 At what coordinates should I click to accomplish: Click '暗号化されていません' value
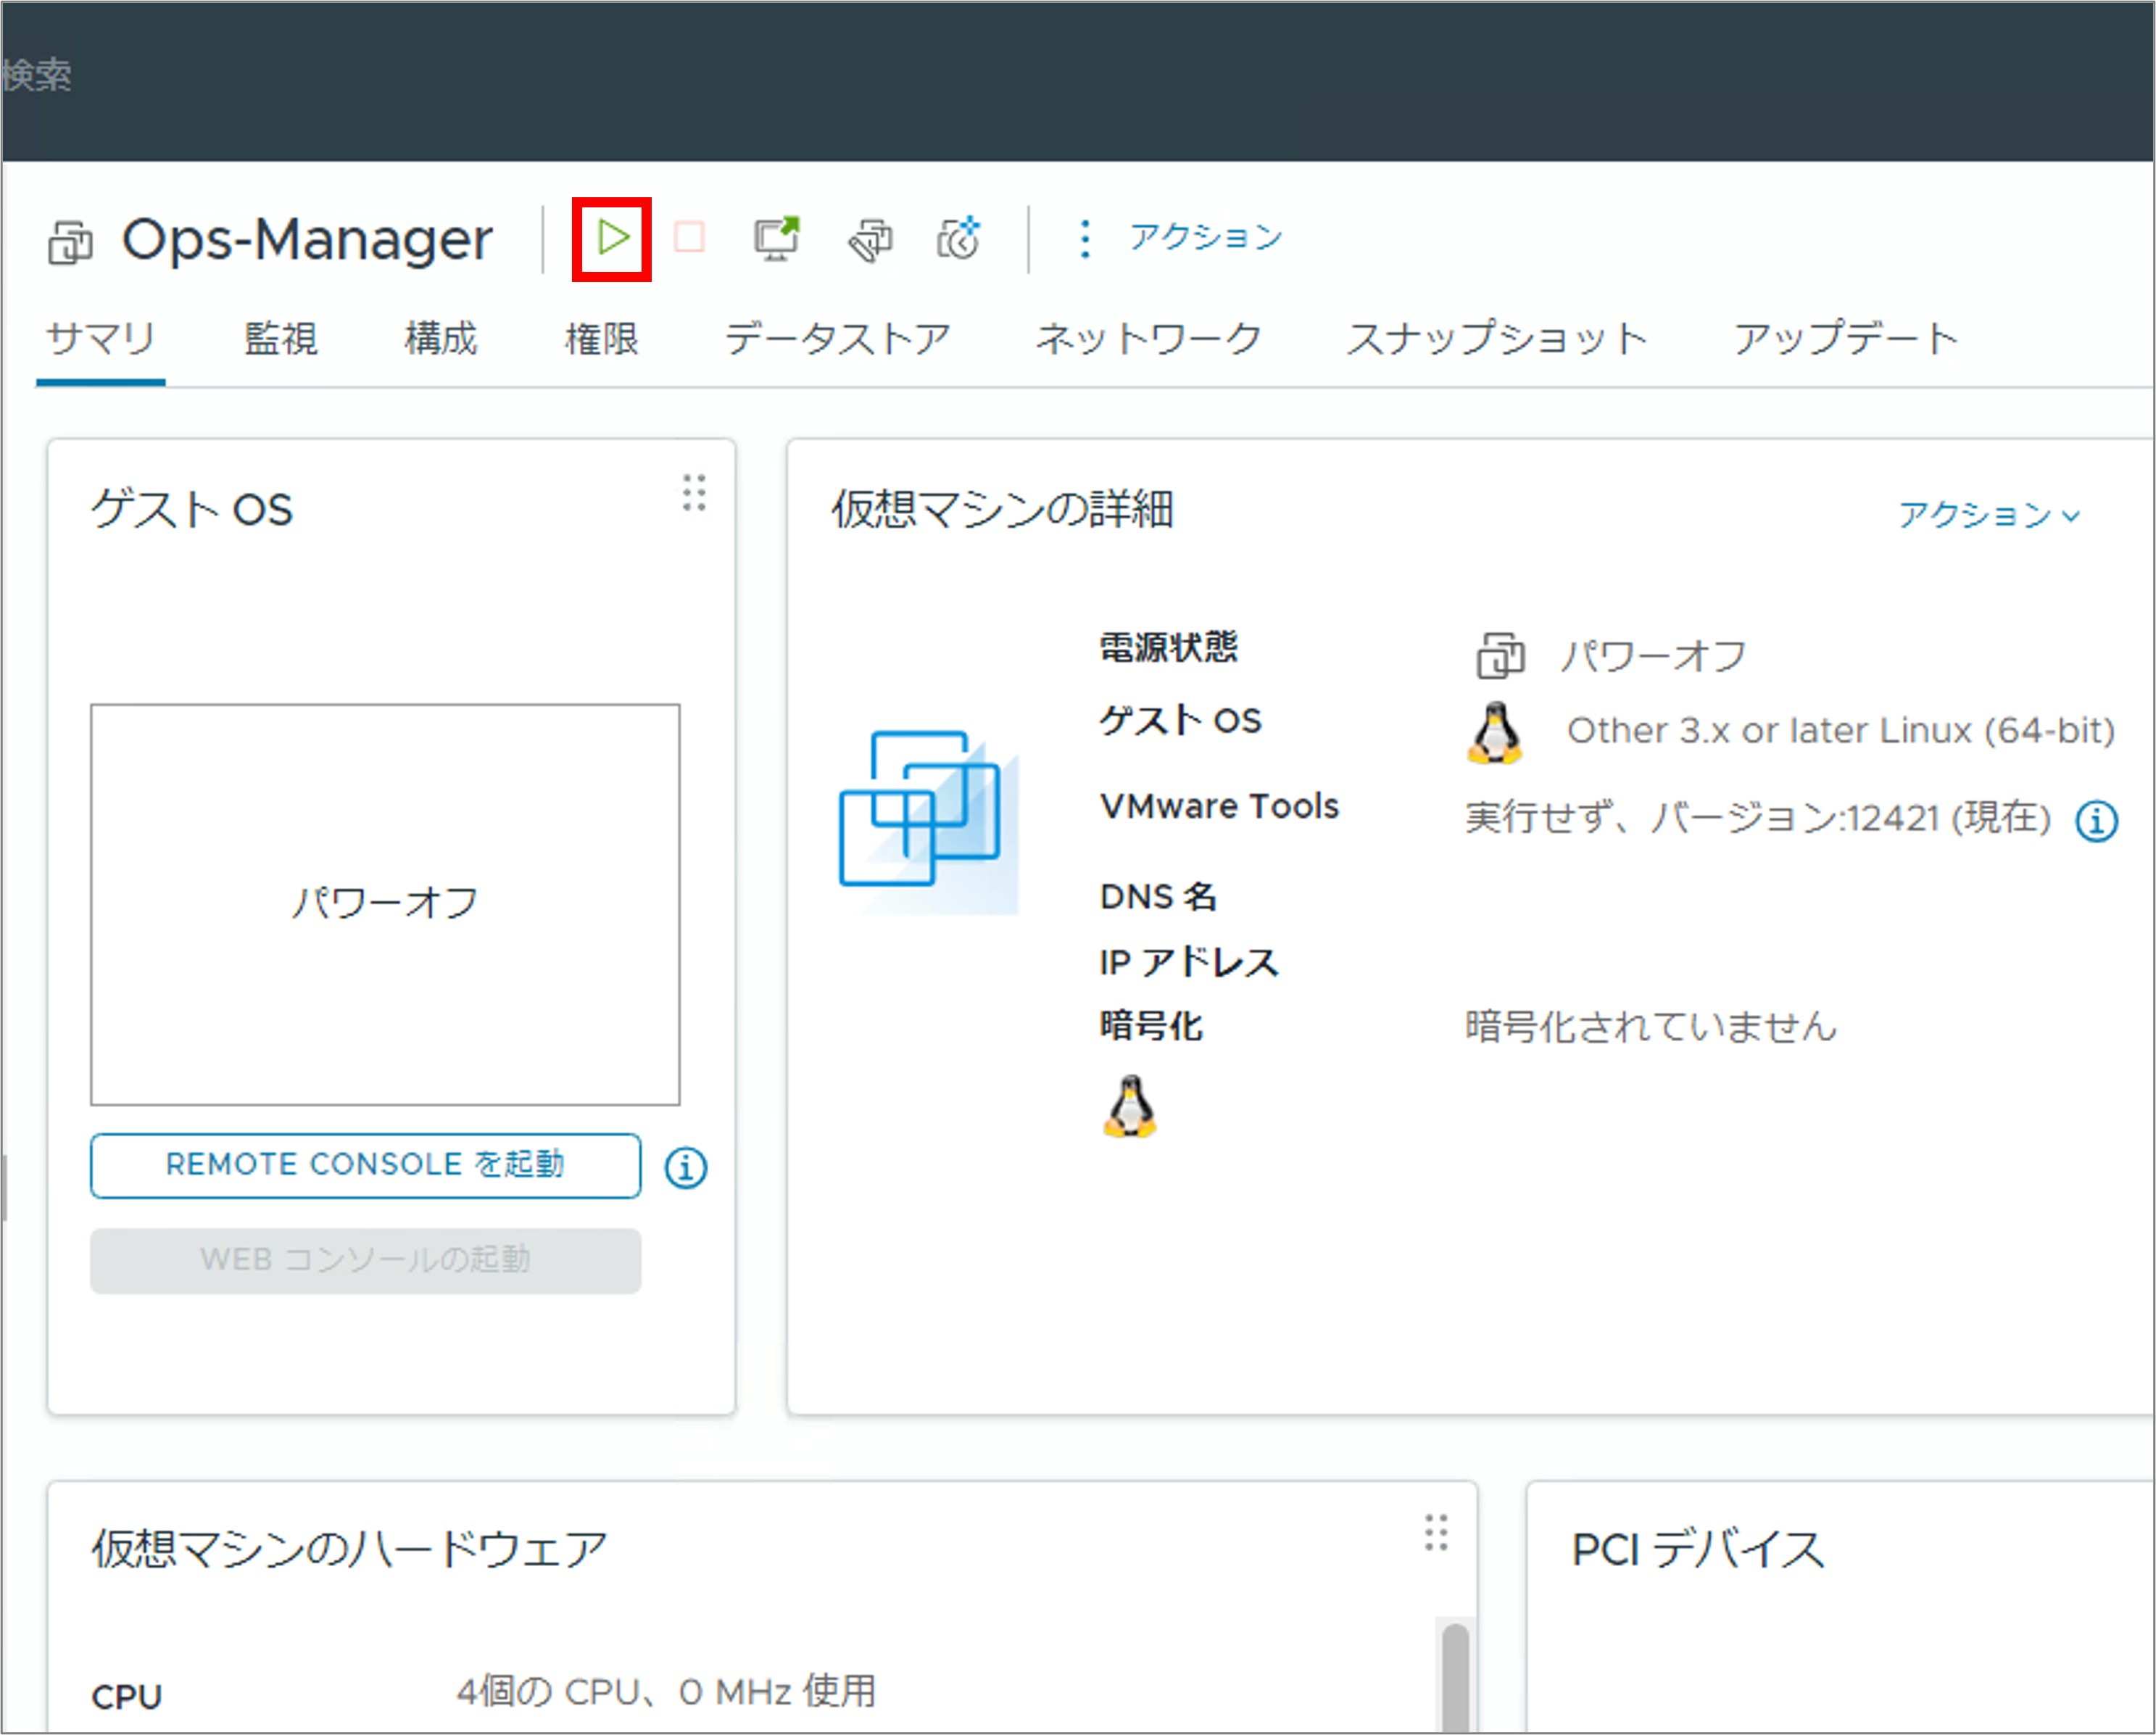coord(1651,1027)
